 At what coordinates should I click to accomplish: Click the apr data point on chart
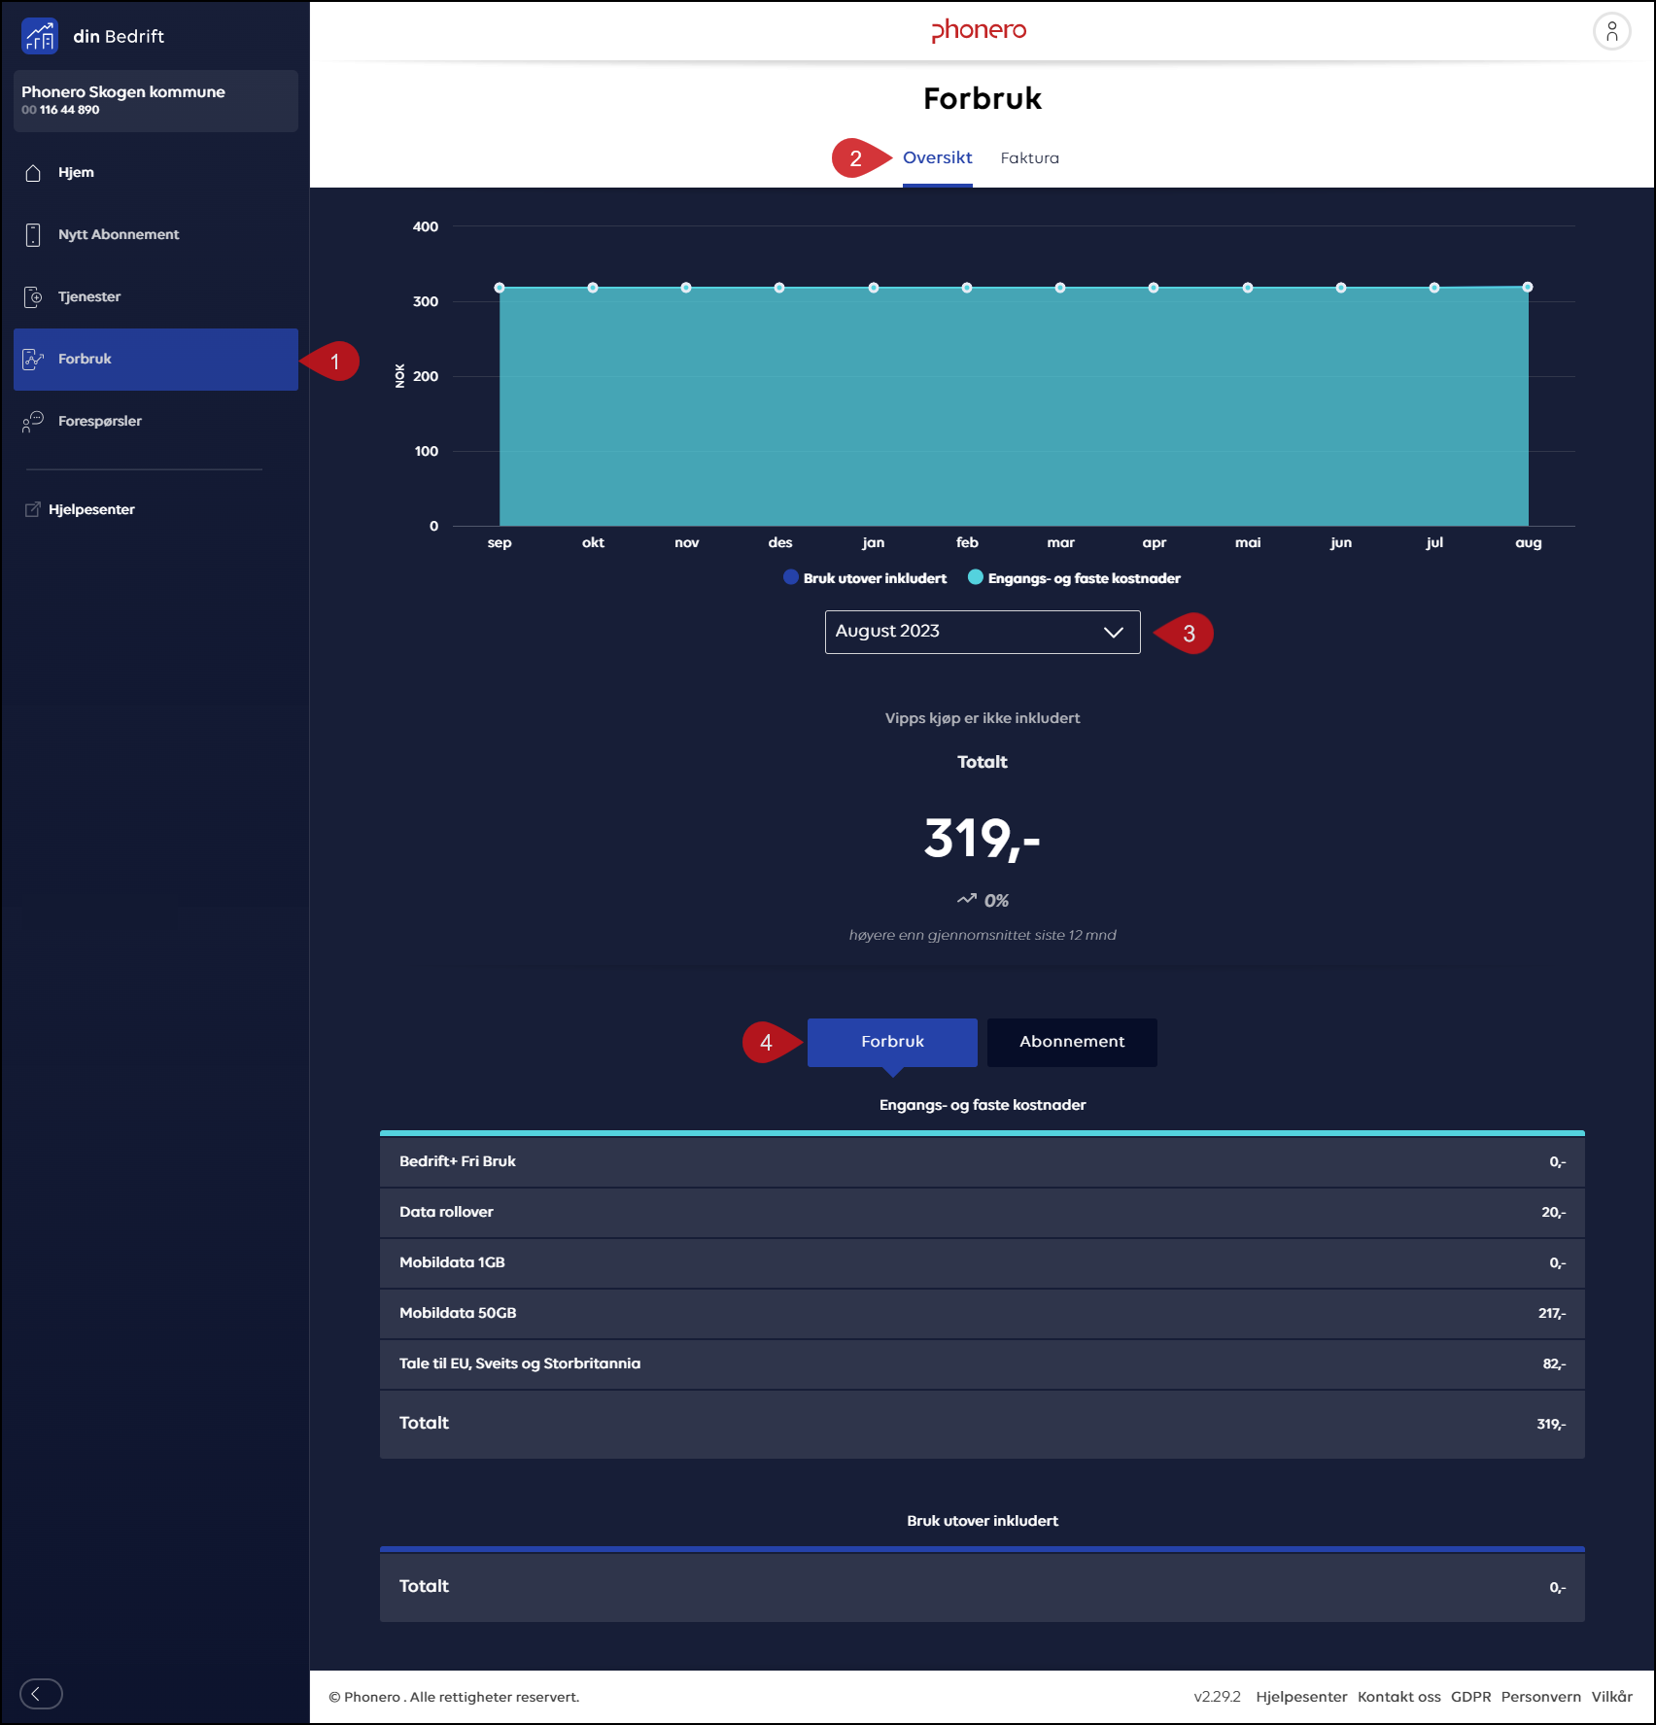point(1154,288)
